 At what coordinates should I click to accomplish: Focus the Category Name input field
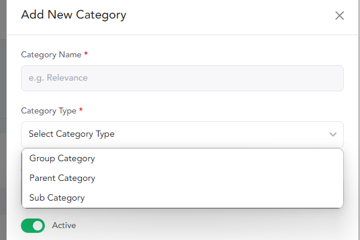click(182, 78)
